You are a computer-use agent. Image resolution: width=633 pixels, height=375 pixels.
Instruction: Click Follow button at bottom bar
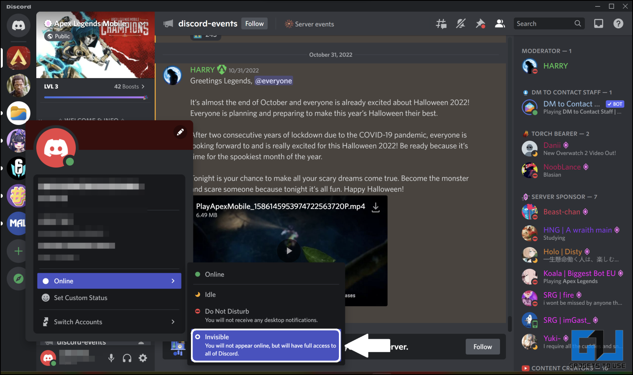(x=483, y=347)
